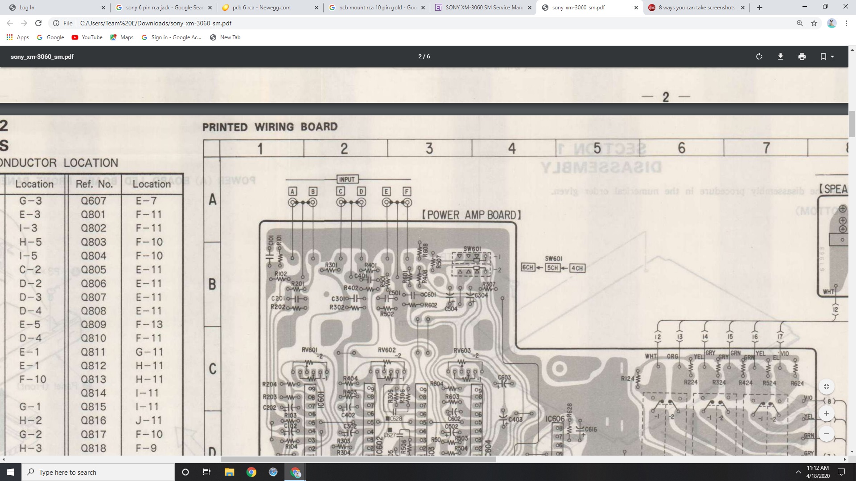Rotate the PDF clockwise

[x=759, y=57]
